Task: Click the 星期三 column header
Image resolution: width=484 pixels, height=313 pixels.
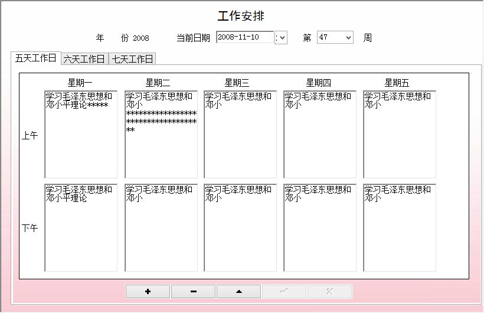Action: click(237, 83)
